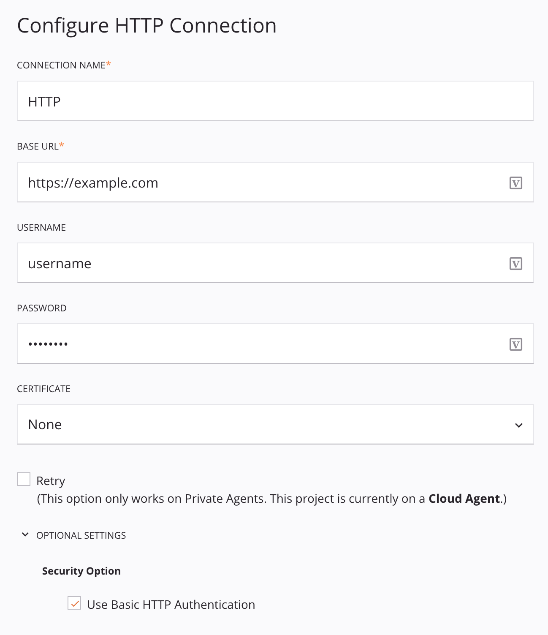This screenshot has width=548, height=635.
Task: Click the Retry label text
Action: [51, 480]
